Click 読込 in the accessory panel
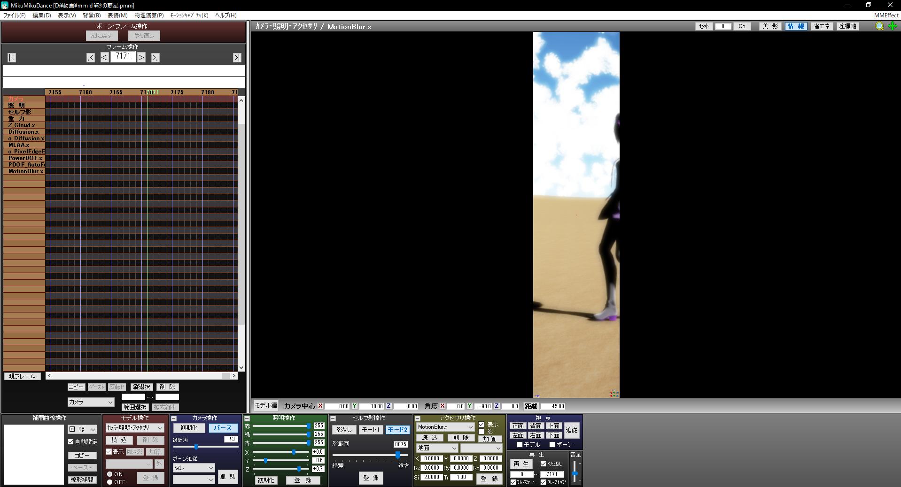This screenshot has height=487, width=901. click(429, 438)
